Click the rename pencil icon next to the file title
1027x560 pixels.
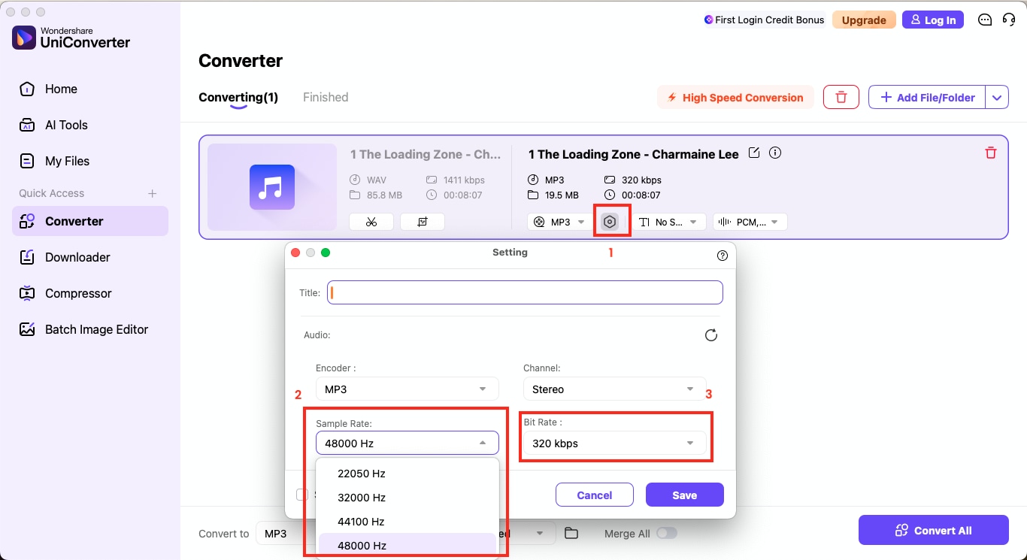pos(754,153)
